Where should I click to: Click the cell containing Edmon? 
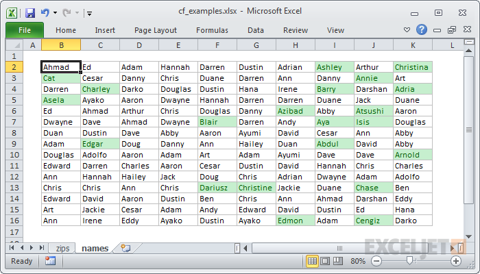(296, 221)
